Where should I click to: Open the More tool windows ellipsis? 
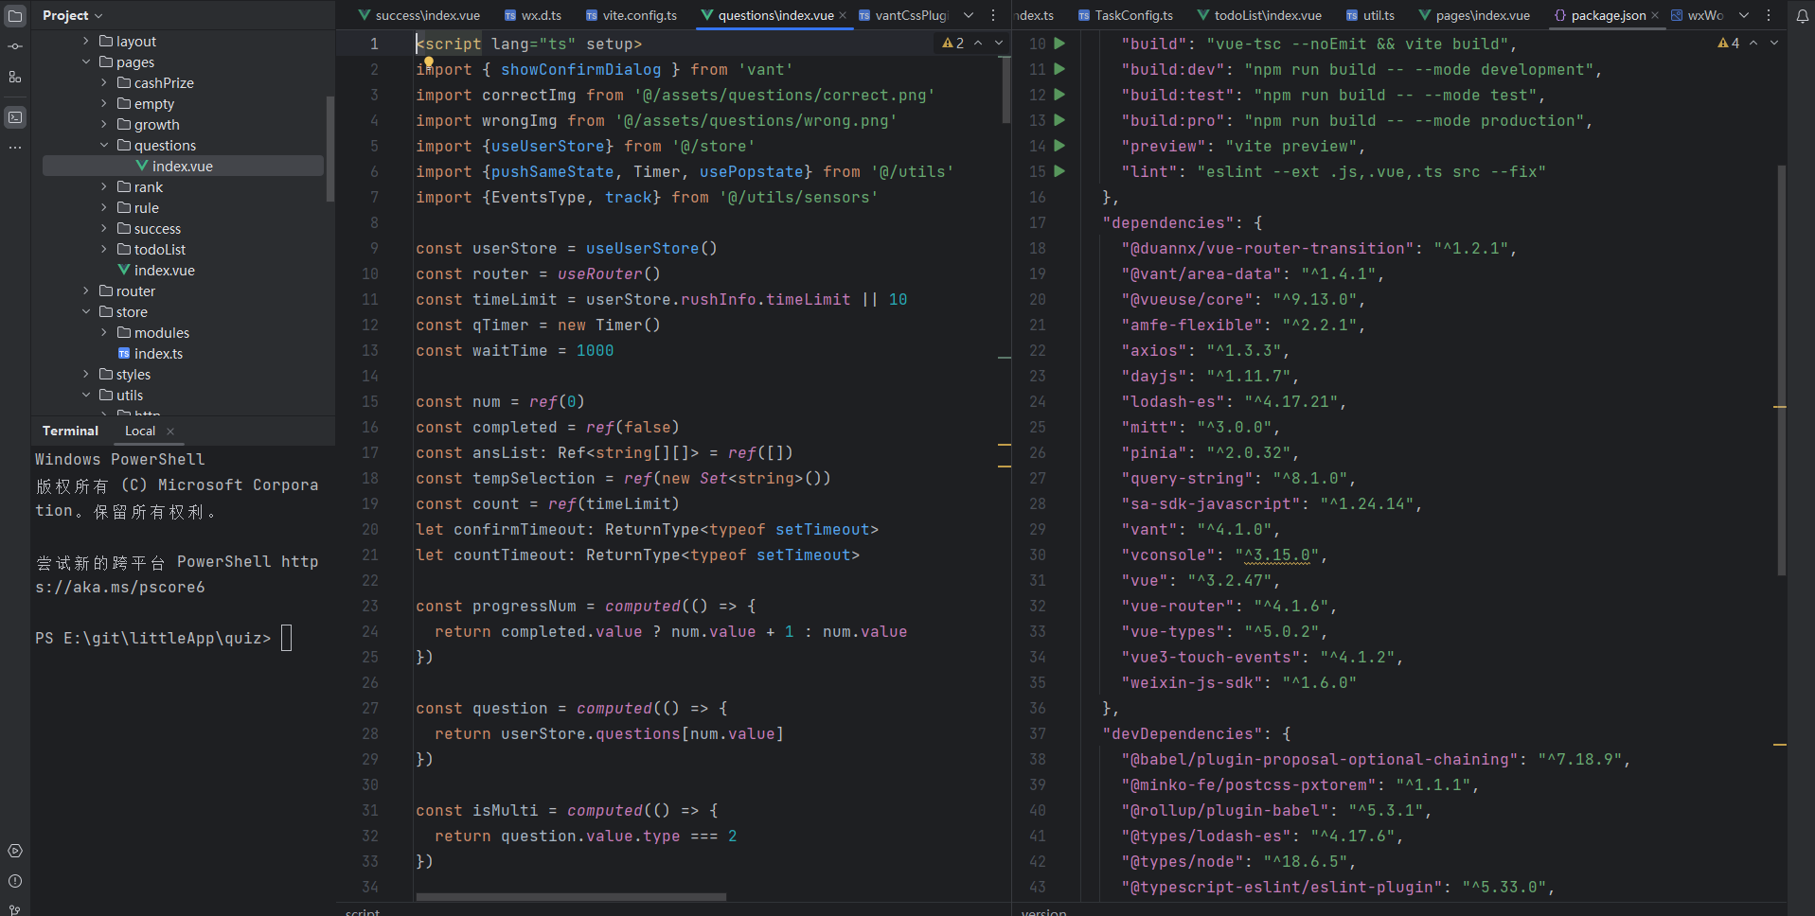point(15,148)
